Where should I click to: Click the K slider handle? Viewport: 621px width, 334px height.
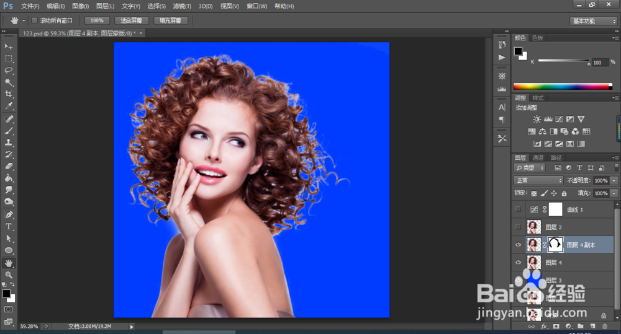(x=589, y=64)
